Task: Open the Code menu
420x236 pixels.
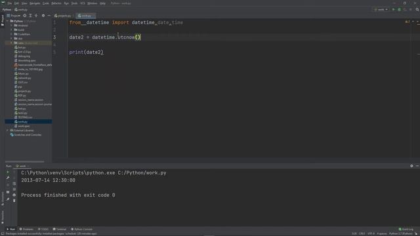Action: [x=46, y=3]
